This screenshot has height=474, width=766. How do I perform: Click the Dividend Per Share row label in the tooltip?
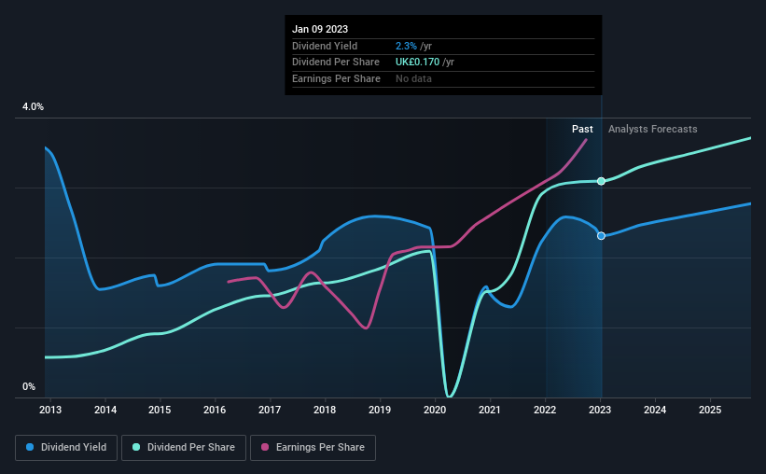[336, 63]
